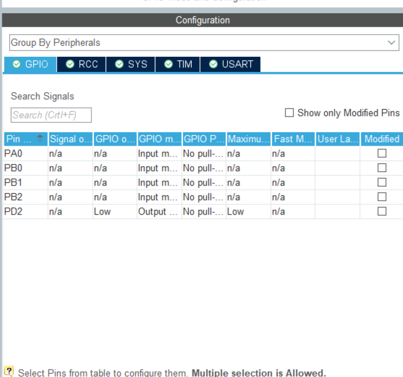
Task: Open the Group By Peripherals dropdown
Action: click(x=204, y=42)
